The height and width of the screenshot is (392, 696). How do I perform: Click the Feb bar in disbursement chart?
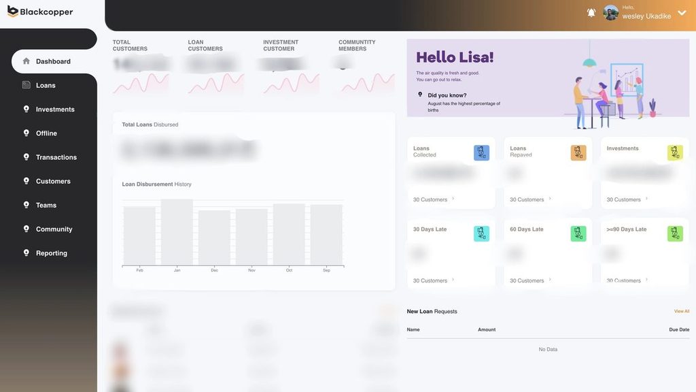[x=139, y=235]
